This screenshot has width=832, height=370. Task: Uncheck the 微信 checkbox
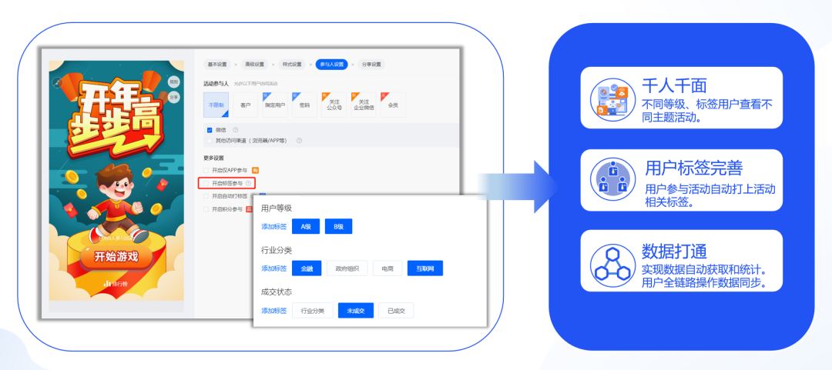(210, 130)
